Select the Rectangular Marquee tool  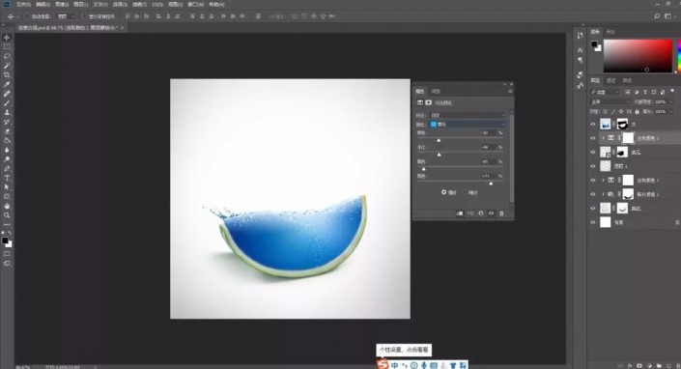click(x=7, y=47)
